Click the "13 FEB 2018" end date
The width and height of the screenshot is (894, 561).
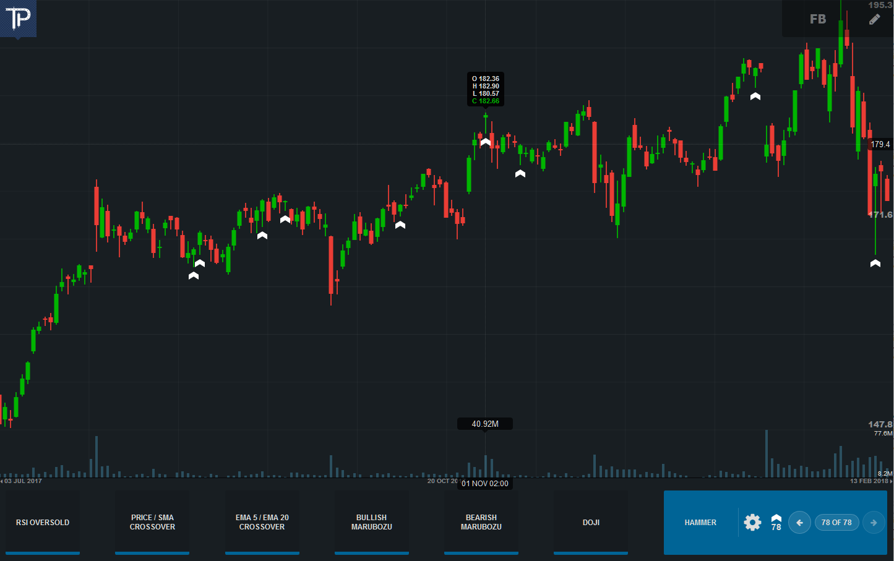869,481
